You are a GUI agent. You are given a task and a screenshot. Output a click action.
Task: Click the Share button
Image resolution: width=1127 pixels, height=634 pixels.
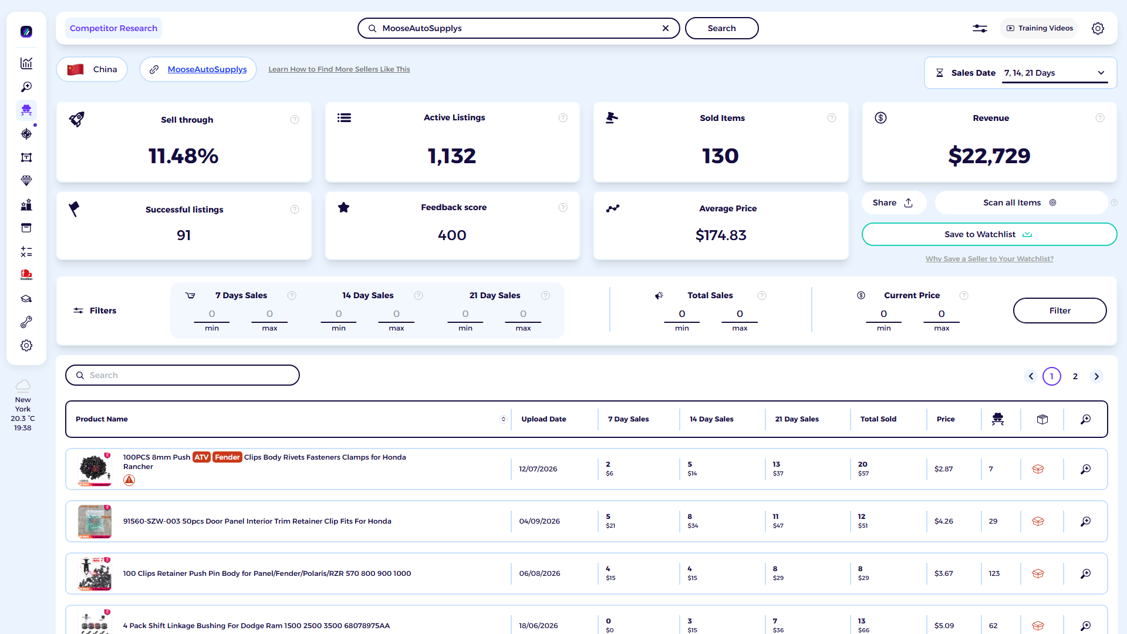tap(893, 203)
